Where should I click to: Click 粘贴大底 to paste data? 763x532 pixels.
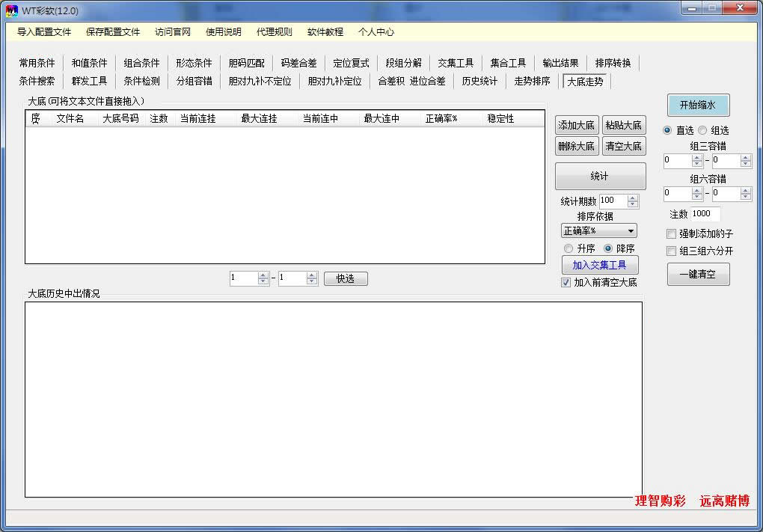coord(625,125)
